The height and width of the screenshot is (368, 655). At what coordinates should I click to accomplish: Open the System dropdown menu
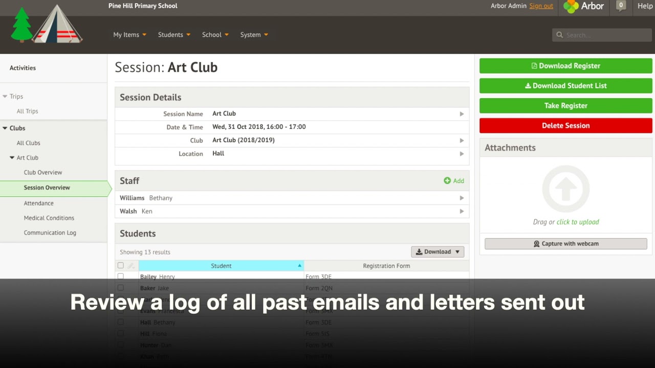click(254, 35)
